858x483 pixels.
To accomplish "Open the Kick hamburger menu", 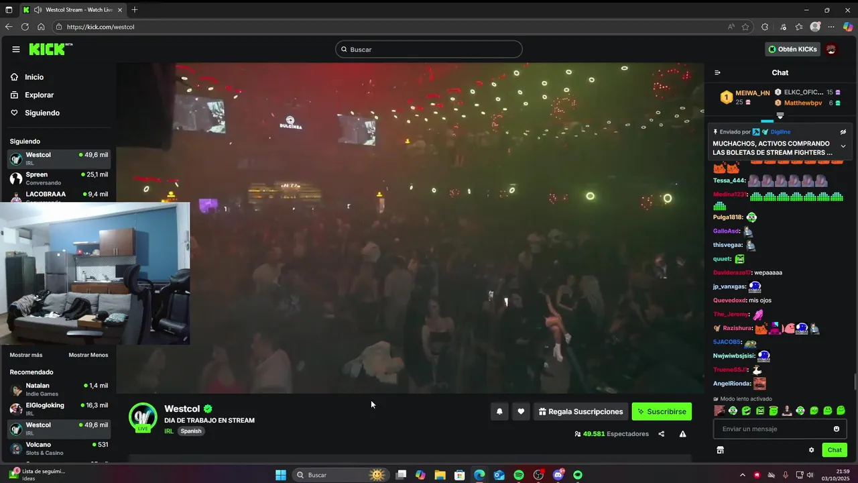I will (x=16, y=49).
